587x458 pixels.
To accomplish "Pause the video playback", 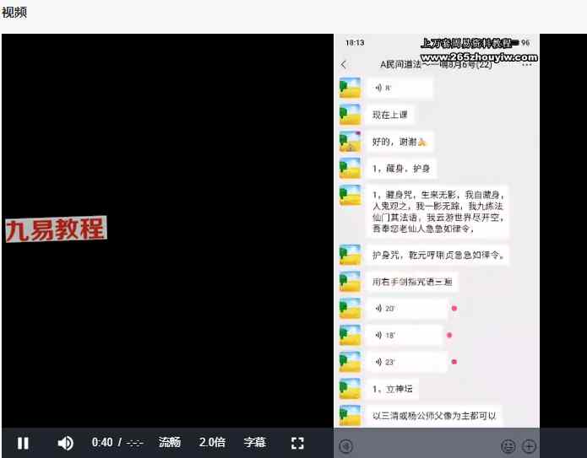I will (x=24, y=443).
